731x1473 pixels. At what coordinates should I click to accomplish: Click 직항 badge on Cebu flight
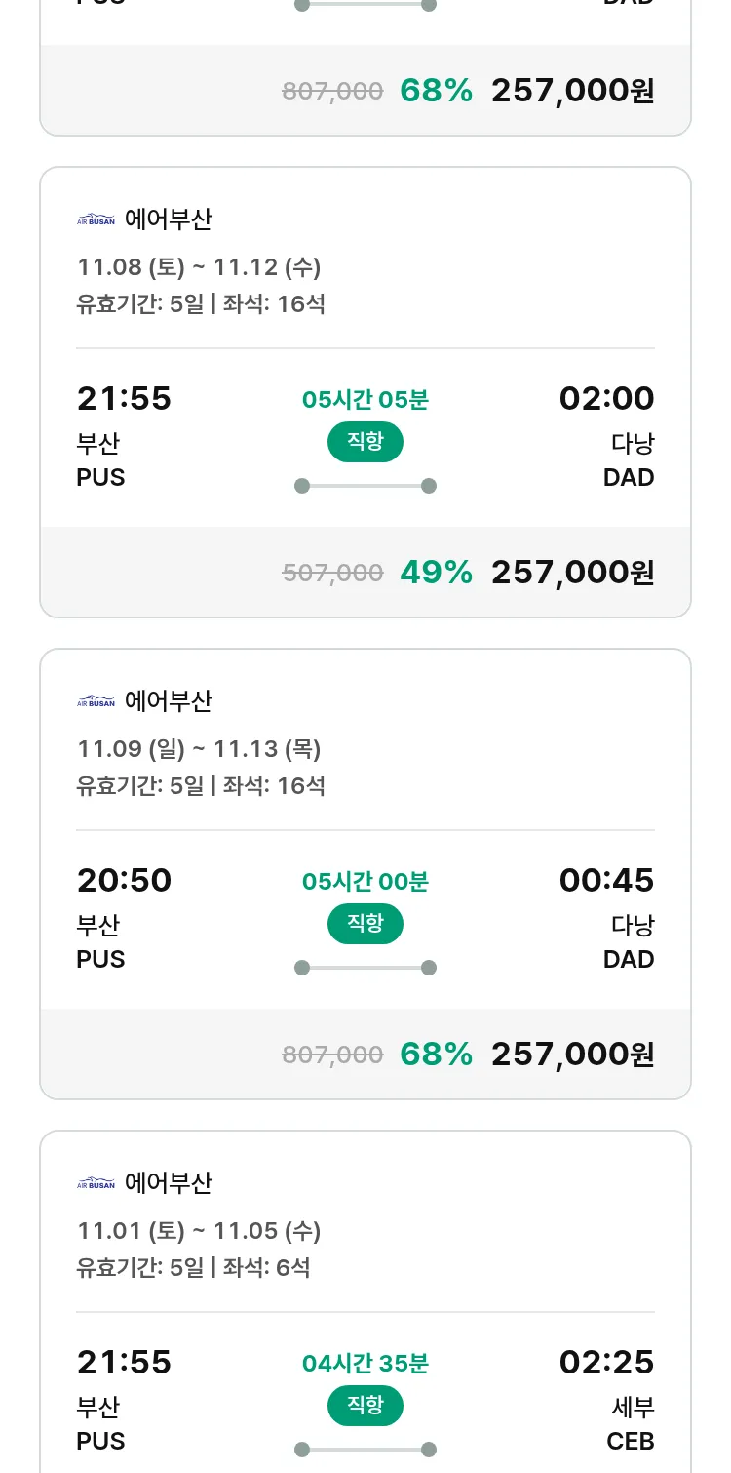point(365,1406)
